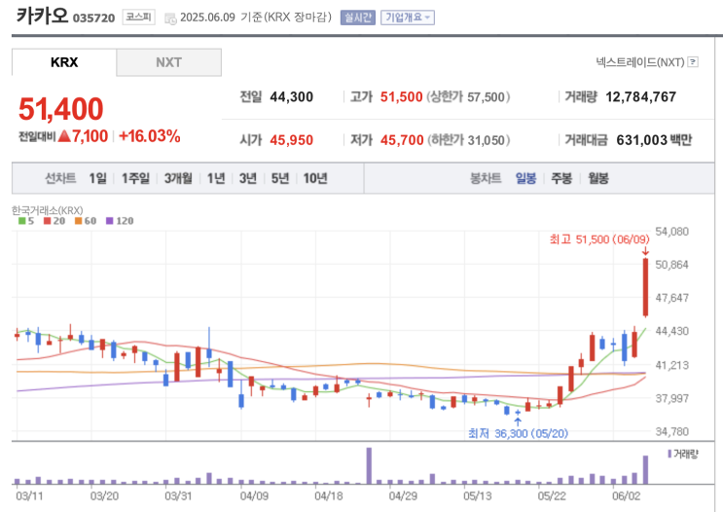Image resolution: width=723 pixels, height=512 pixels.
Task: Click the 넥스트레이드(NXT) link
Action: point(640,62)
